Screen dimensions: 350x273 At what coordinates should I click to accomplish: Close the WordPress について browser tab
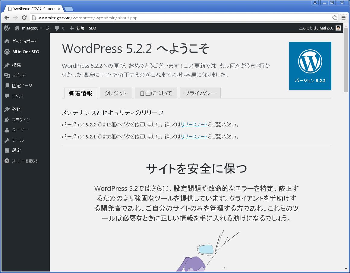[x=59, y=9]
